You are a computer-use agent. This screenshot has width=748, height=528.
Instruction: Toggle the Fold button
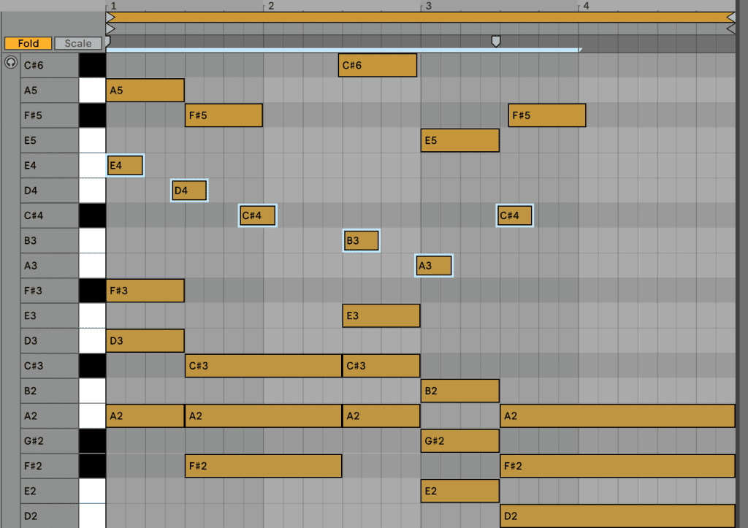[x=28, y=43]
